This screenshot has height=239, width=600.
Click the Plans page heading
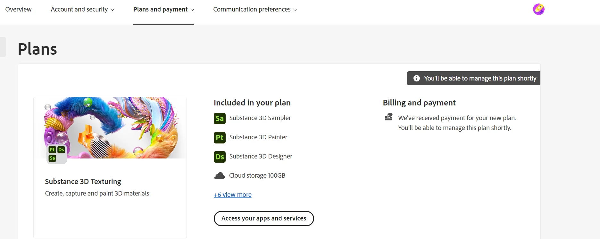37,49
